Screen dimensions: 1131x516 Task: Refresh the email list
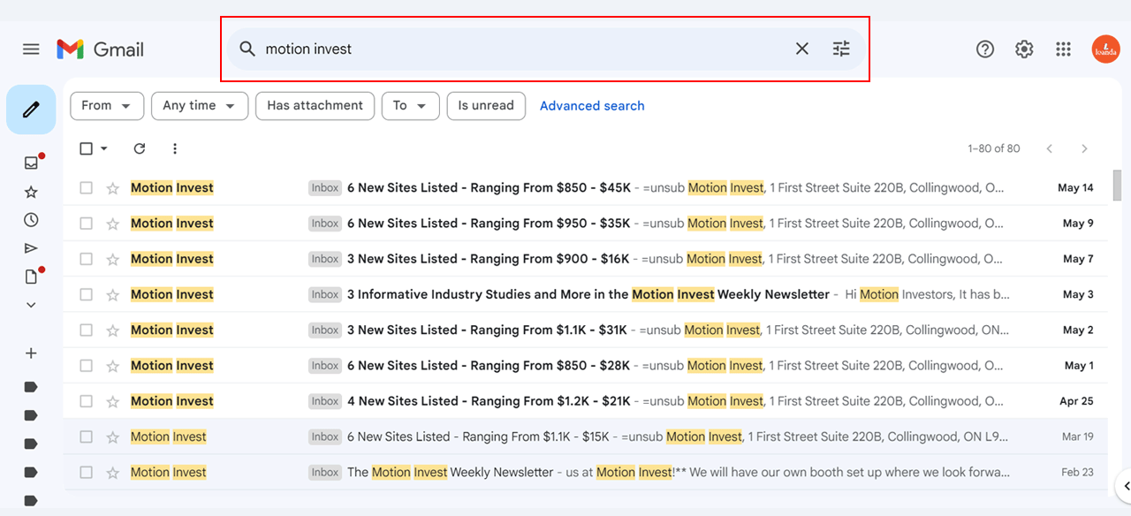(x=139, y=148)
